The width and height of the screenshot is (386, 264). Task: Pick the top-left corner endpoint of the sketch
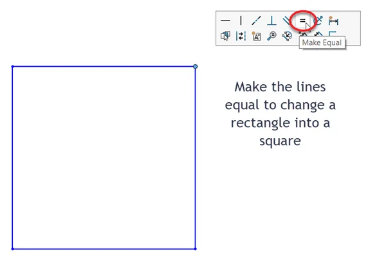(x=13, y=66)
